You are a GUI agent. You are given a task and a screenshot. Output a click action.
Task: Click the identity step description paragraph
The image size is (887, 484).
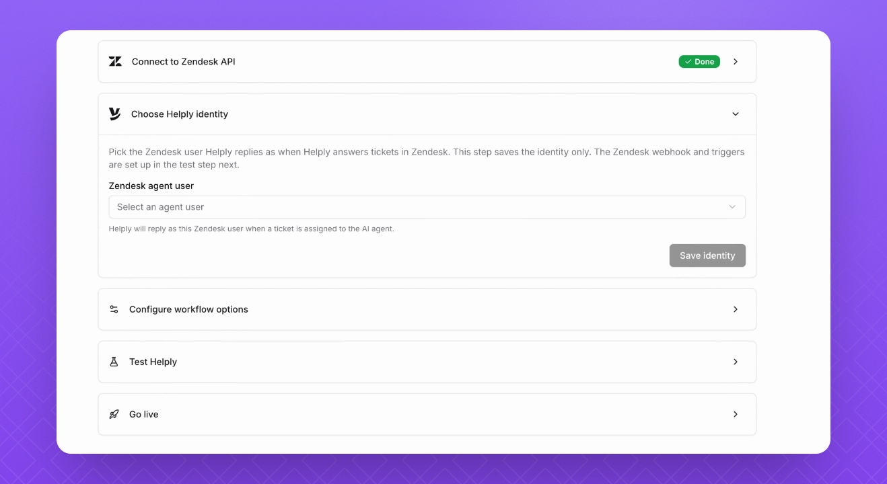point(427,158)
